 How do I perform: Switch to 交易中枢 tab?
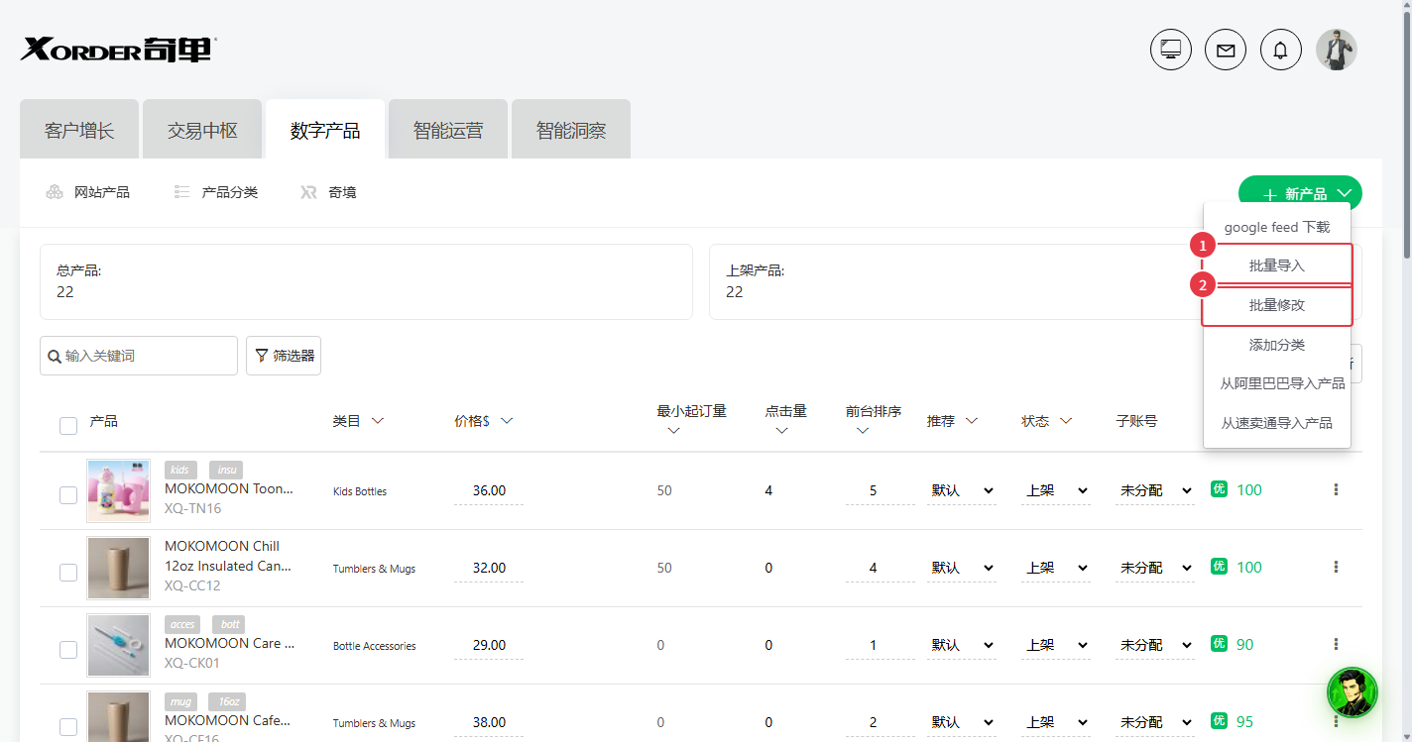(x=202, y=130)
